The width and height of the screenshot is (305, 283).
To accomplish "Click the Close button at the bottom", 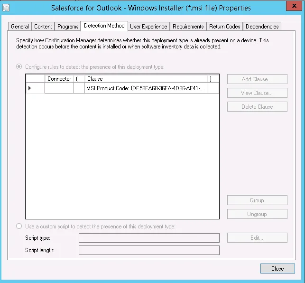I will click(x=277, y=269).
